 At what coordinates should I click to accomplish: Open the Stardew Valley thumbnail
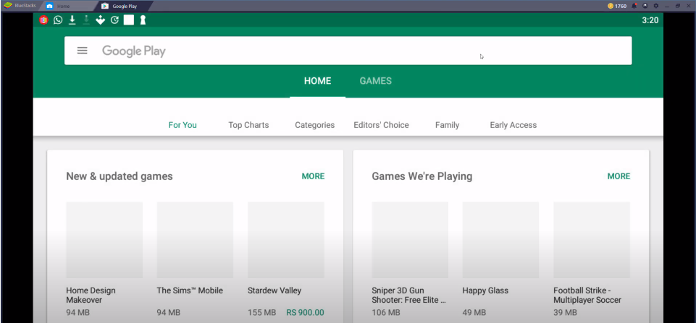click(x=286, y=240)
